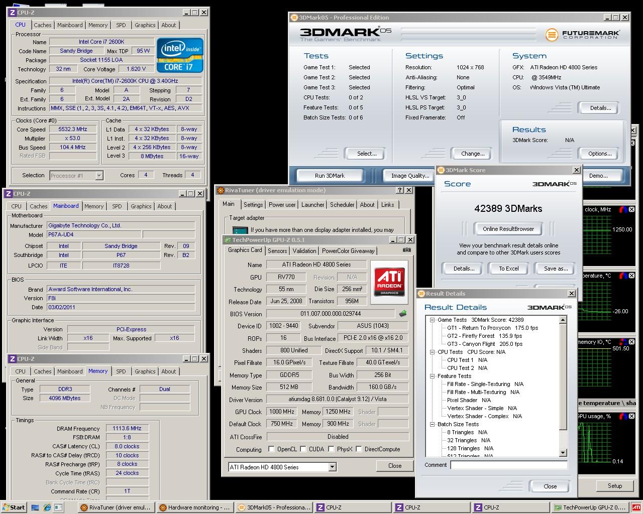This screenshot has width=643, height=514.
Task: Export score with To Excel button
Action: pyautogui.click(x=508, y=269)
